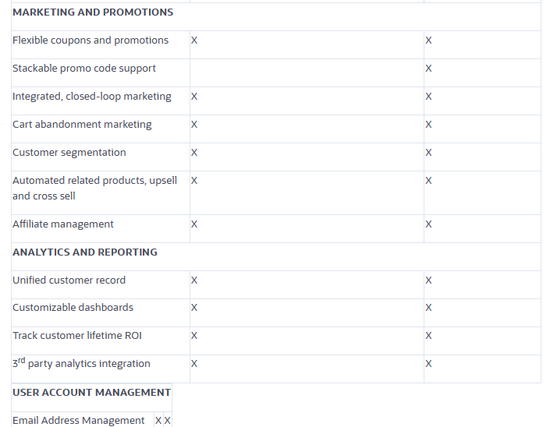Click first-column X for Cart abandonment marketing
This screenshot has width=550, height=427.
pyautogui.click(x=194, y=125)
